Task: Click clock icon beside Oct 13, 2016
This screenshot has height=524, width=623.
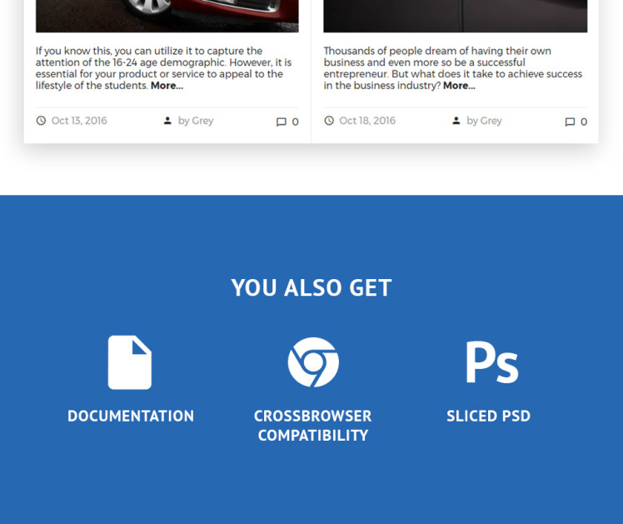Action: pyautogui.click(x=41, y=120)
